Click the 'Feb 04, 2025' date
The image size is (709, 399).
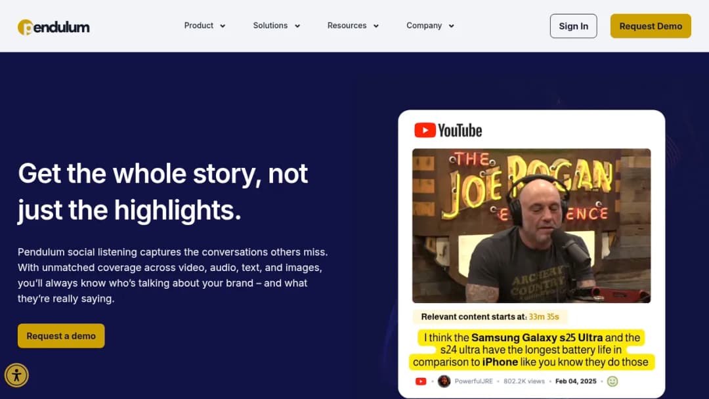click(x=576, y=381)
